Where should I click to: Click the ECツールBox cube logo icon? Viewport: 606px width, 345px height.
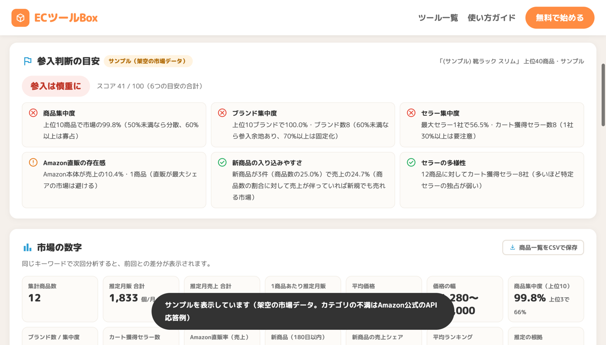point(20,18)
